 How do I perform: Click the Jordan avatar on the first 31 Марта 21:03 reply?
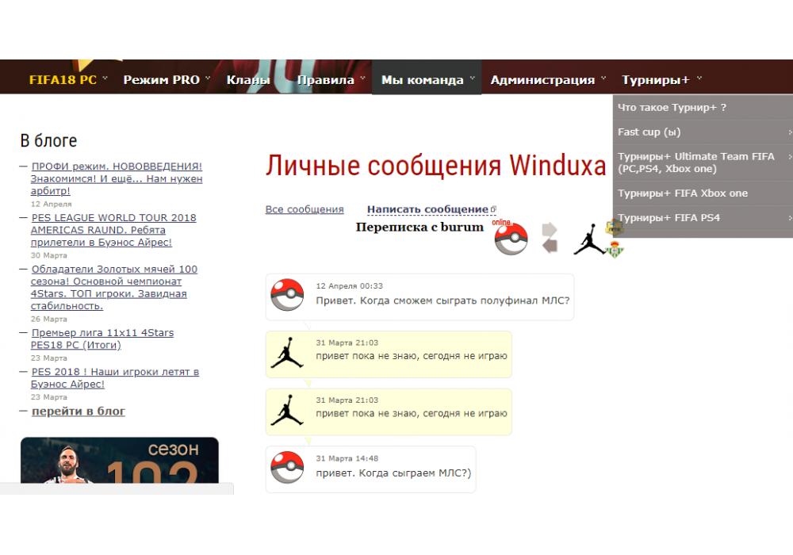click(x=287, y=353)
